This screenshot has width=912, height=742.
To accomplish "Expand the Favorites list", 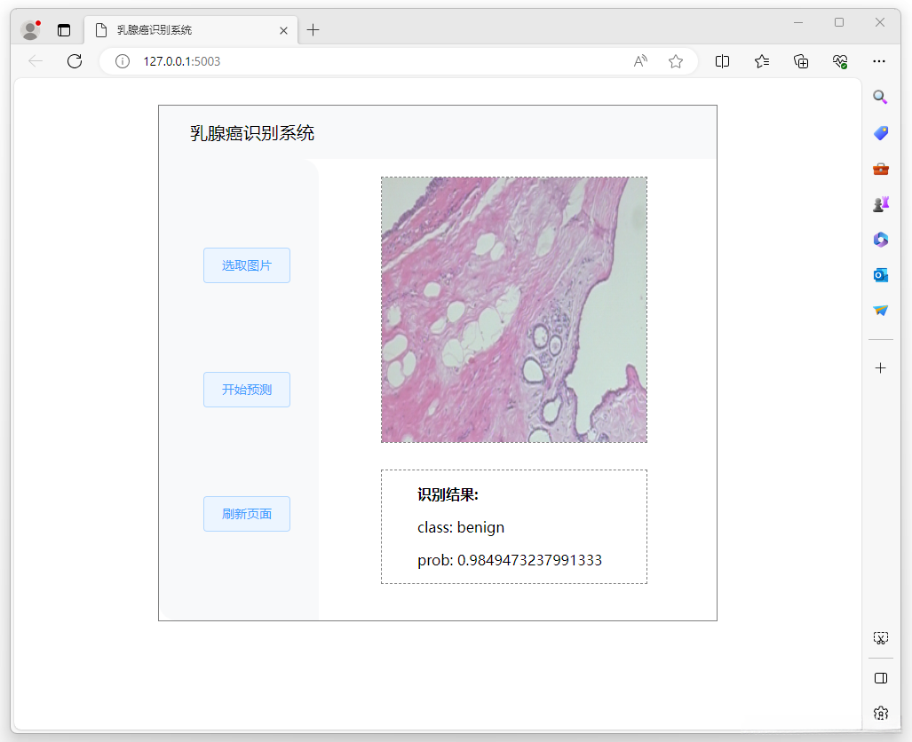I will coord(761,61).
